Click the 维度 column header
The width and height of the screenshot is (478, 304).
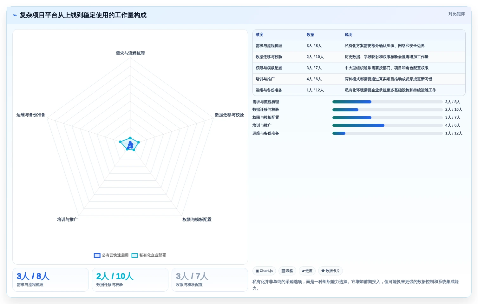click(259, 35)
